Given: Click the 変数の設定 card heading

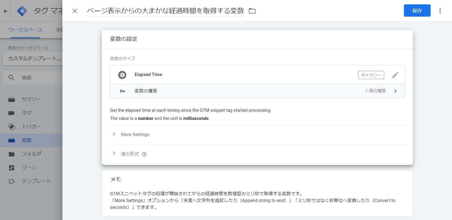Looking at the screenshot, I should pos(124,39).
